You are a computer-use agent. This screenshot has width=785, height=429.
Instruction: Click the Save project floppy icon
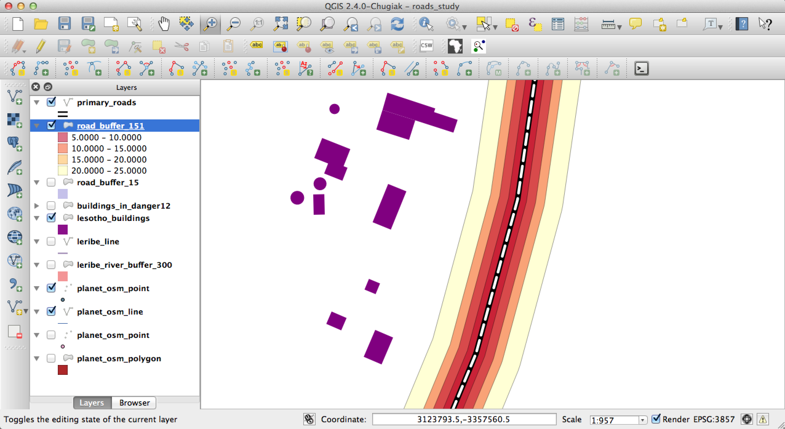(x=64, y=24)
